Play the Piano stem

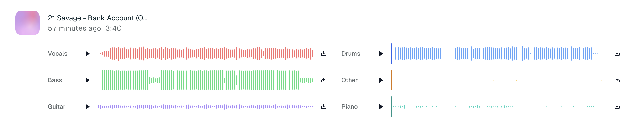tap(381, 107)
